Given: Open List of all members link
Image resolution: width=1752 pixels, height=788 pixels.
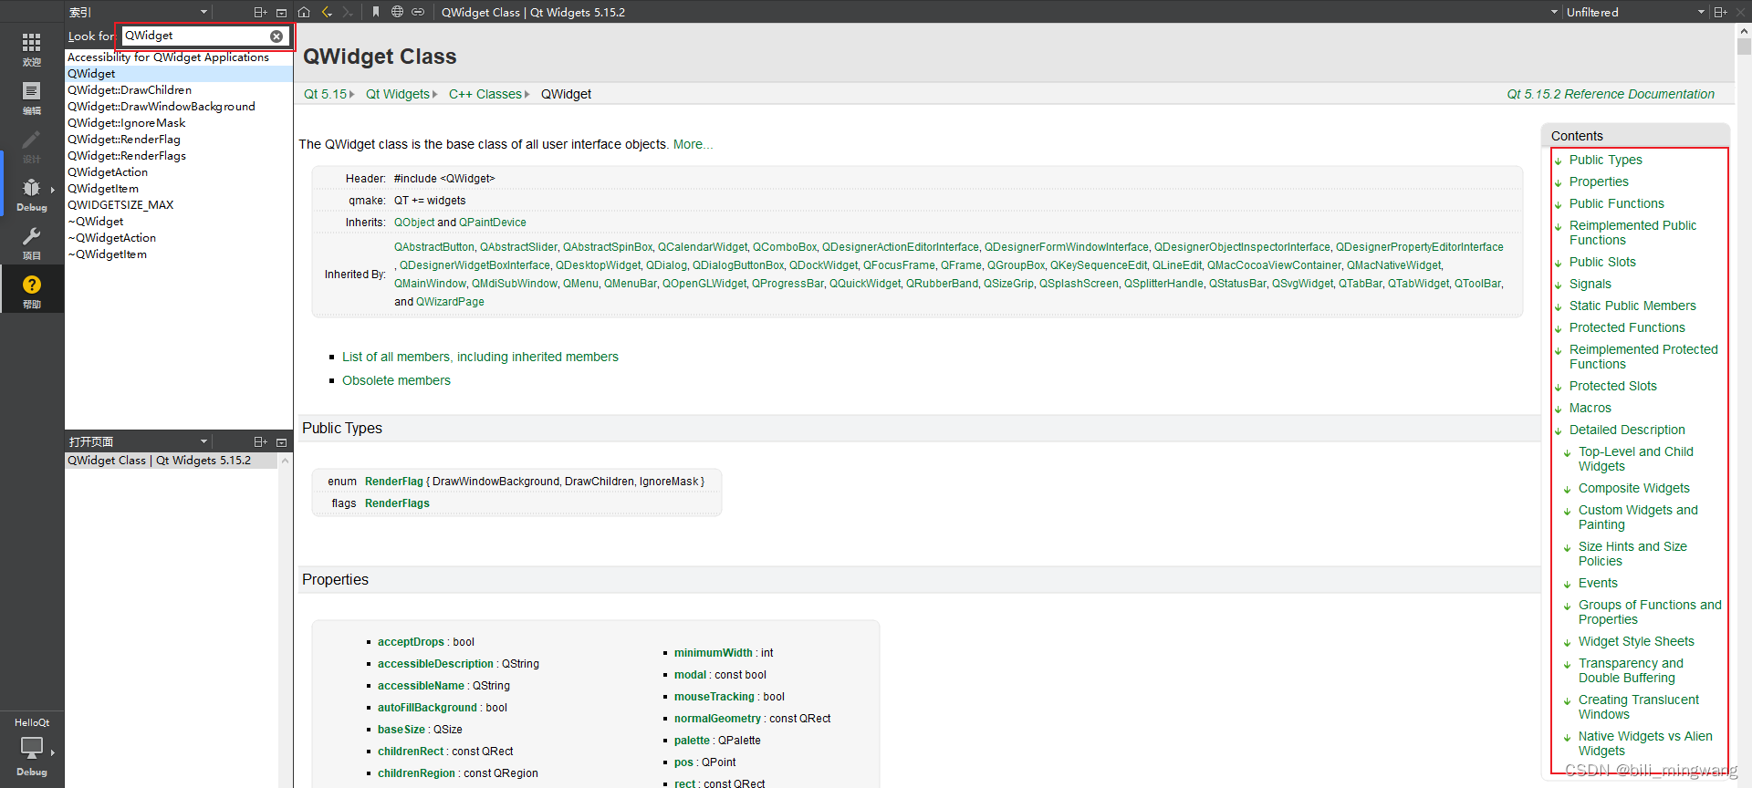Looking at the screenshot, I should click(480, 357).
